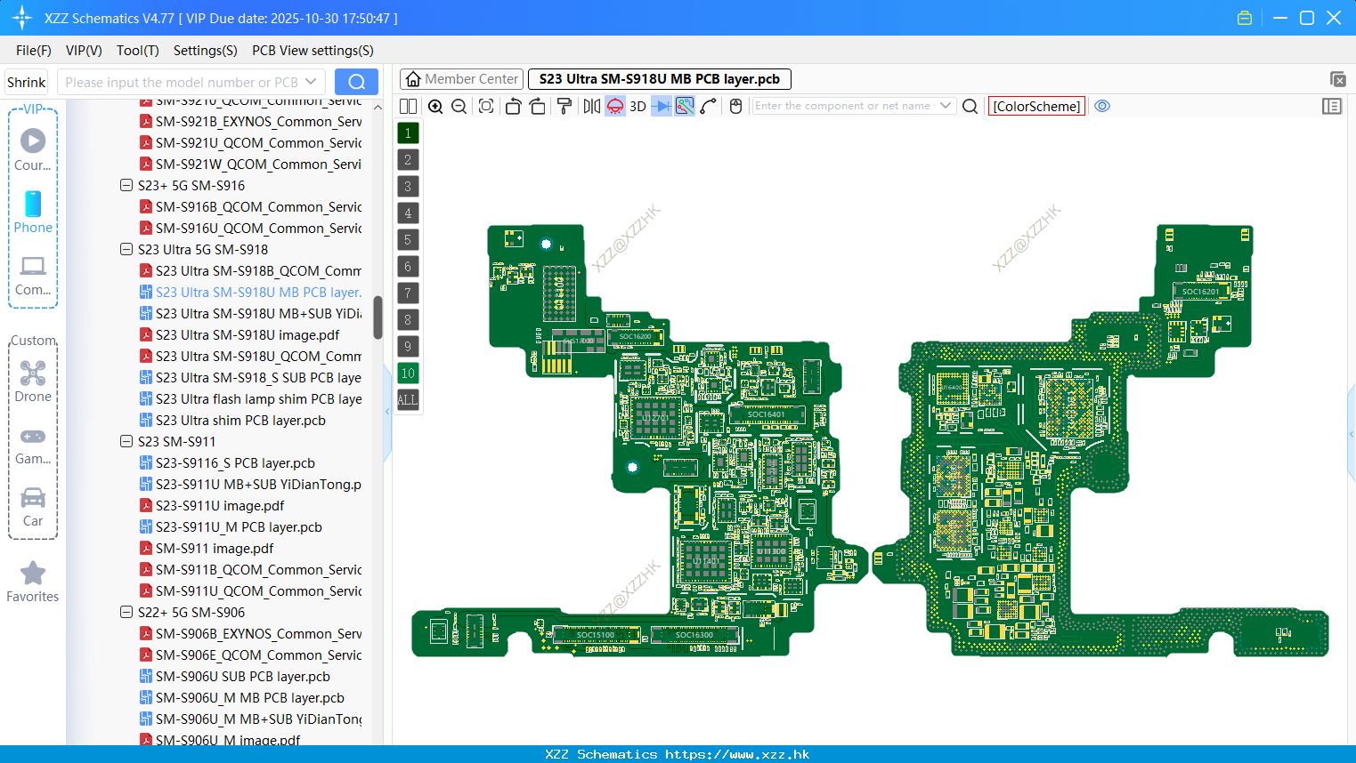Click the Shrink button
Viewport: 1356px width, 763px height.
pos(26,82)
